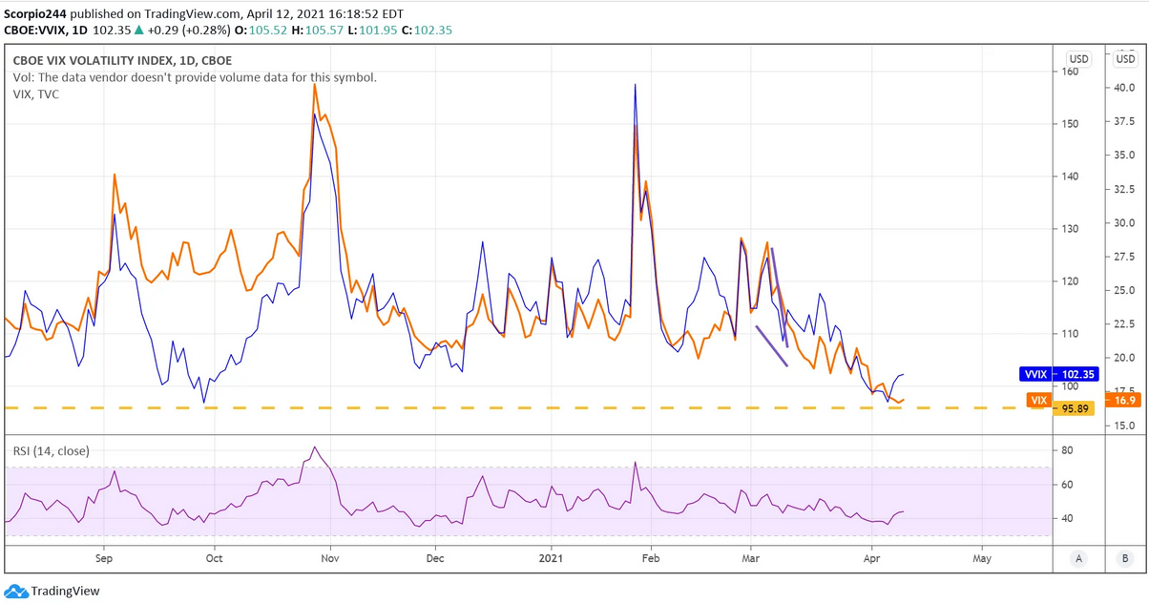Click the TradingView logo icon
The image size is (1149, 603).
[x=15, y=592]
